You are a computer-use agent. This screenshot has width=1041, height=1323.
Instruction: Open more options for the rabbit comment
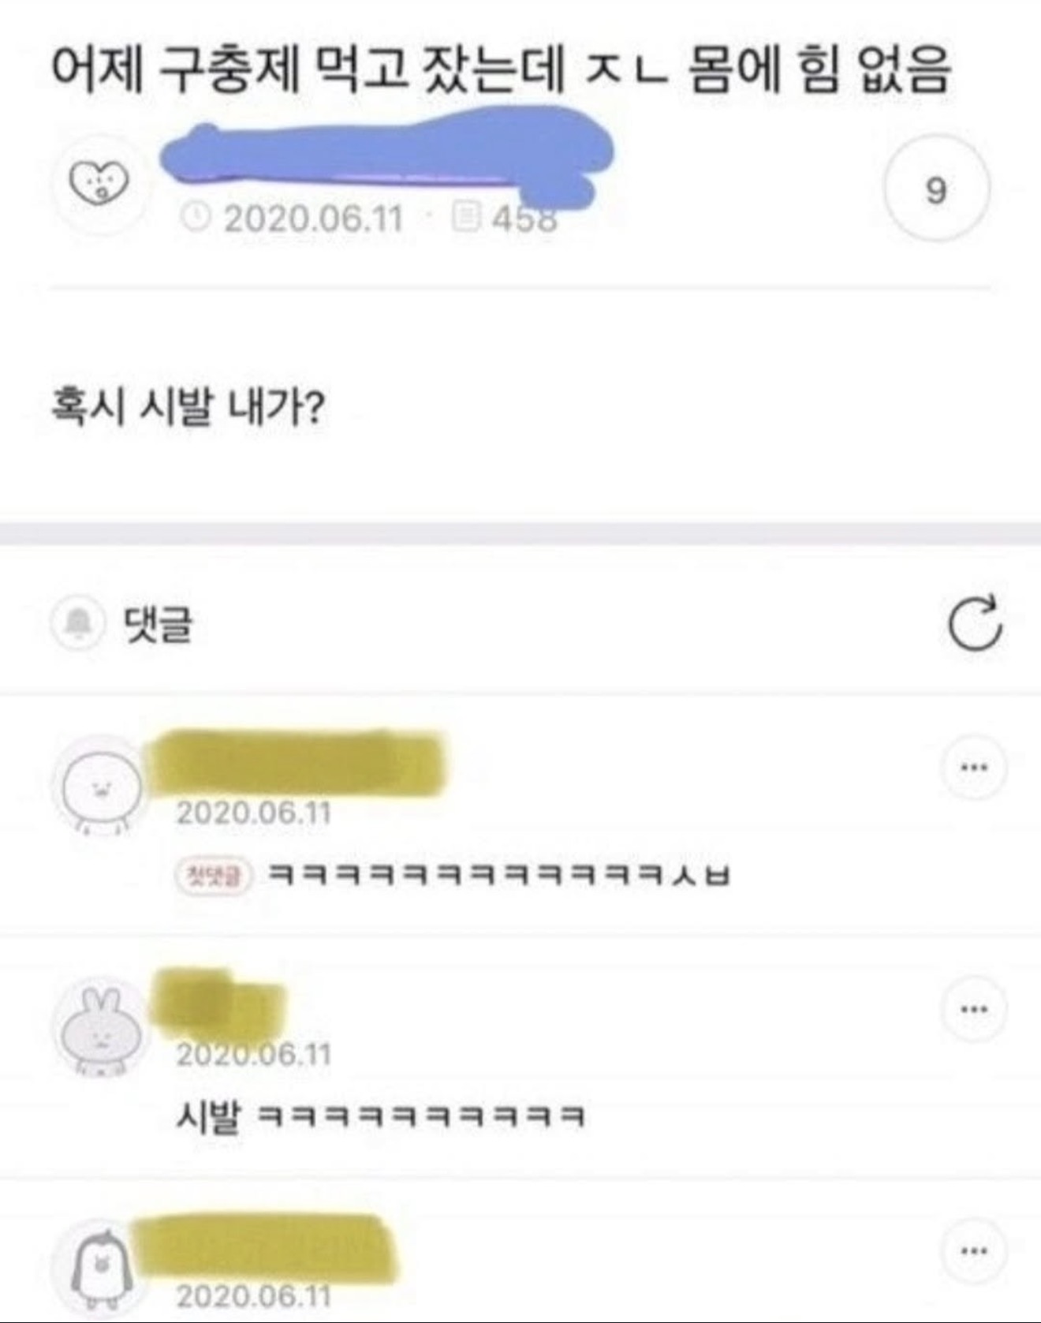(x=975, y=1008)
